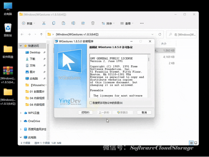
Task: Open the 排序 sort dropdown
Action: (x=108, y=24)
